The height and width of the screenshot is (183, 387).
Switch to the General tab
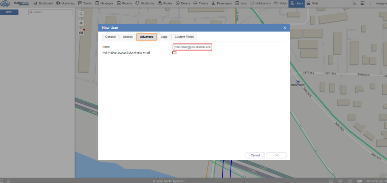110,37
